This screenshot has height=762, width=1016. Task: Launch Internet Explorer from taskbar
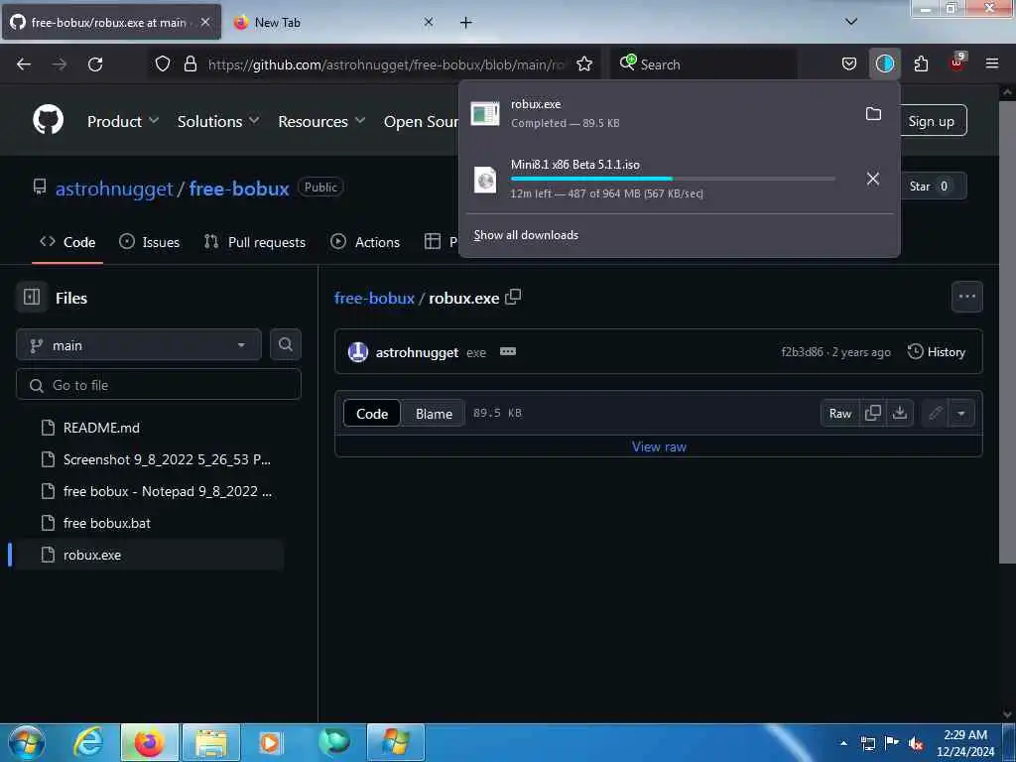[x=88, y=742]
